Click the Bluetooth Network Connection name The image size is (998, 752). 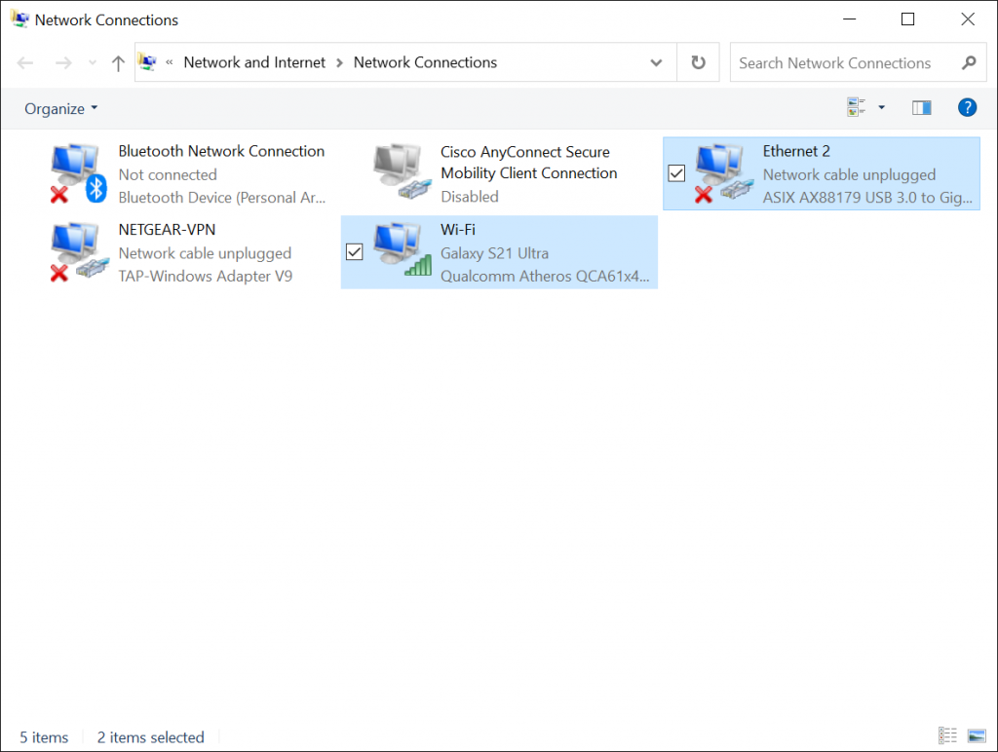(x=221, y=151)
